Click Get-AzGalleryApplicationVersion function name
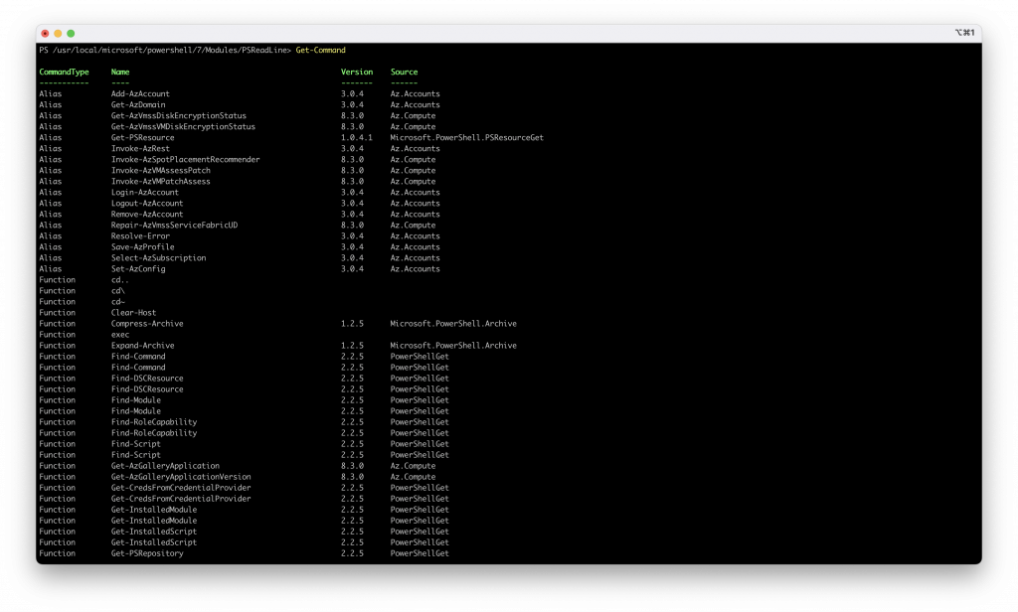 click(181, 477)
